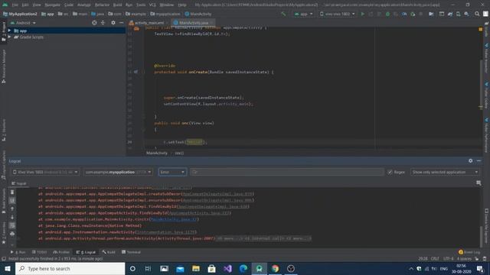Open the Error log level dropdown

tap(172, 172)
